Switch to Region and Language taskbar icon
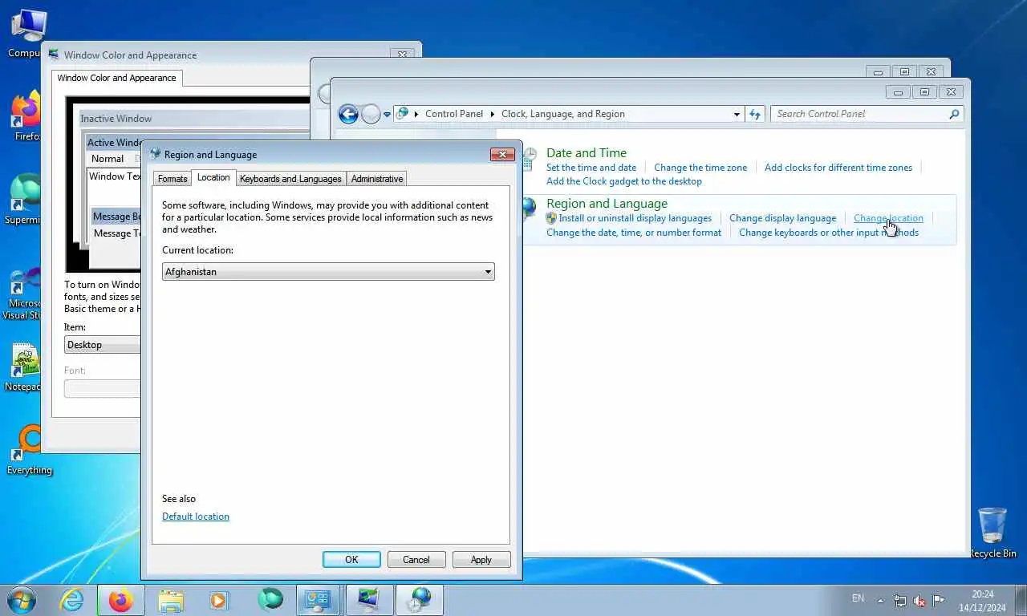 coord(420,600)
